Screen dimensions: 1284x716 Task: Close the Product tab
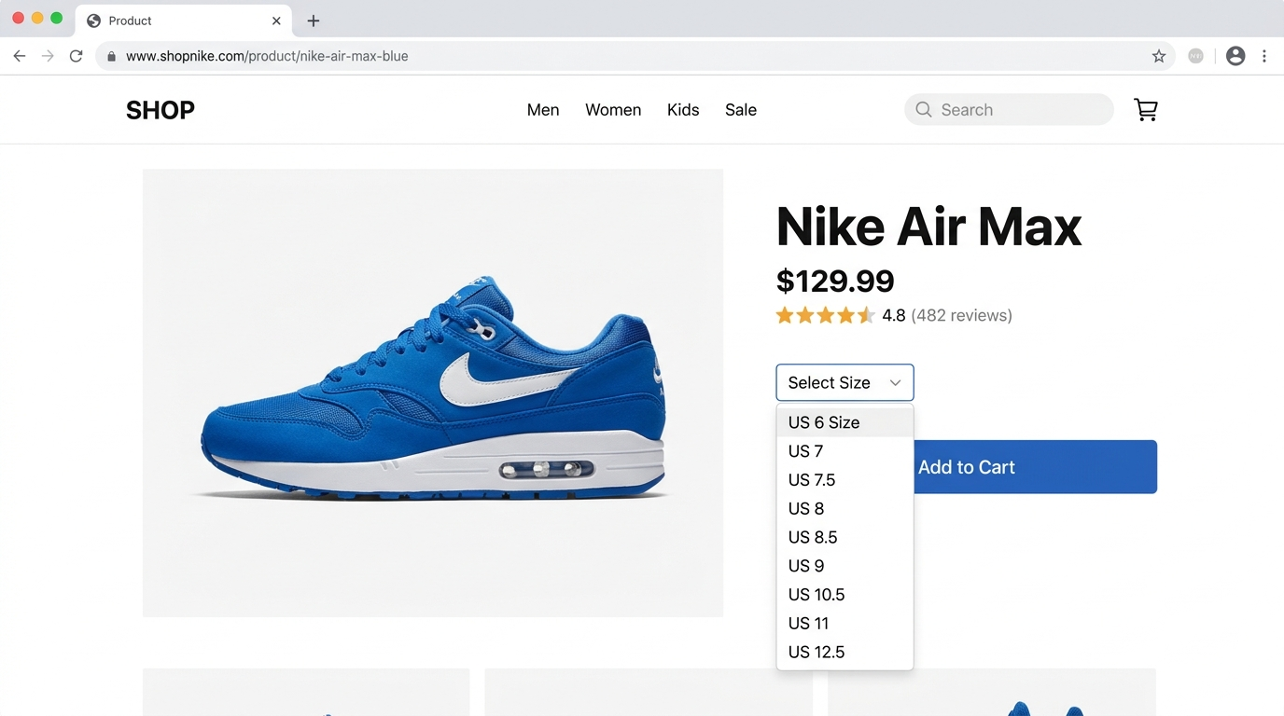(x=276, y=21)
